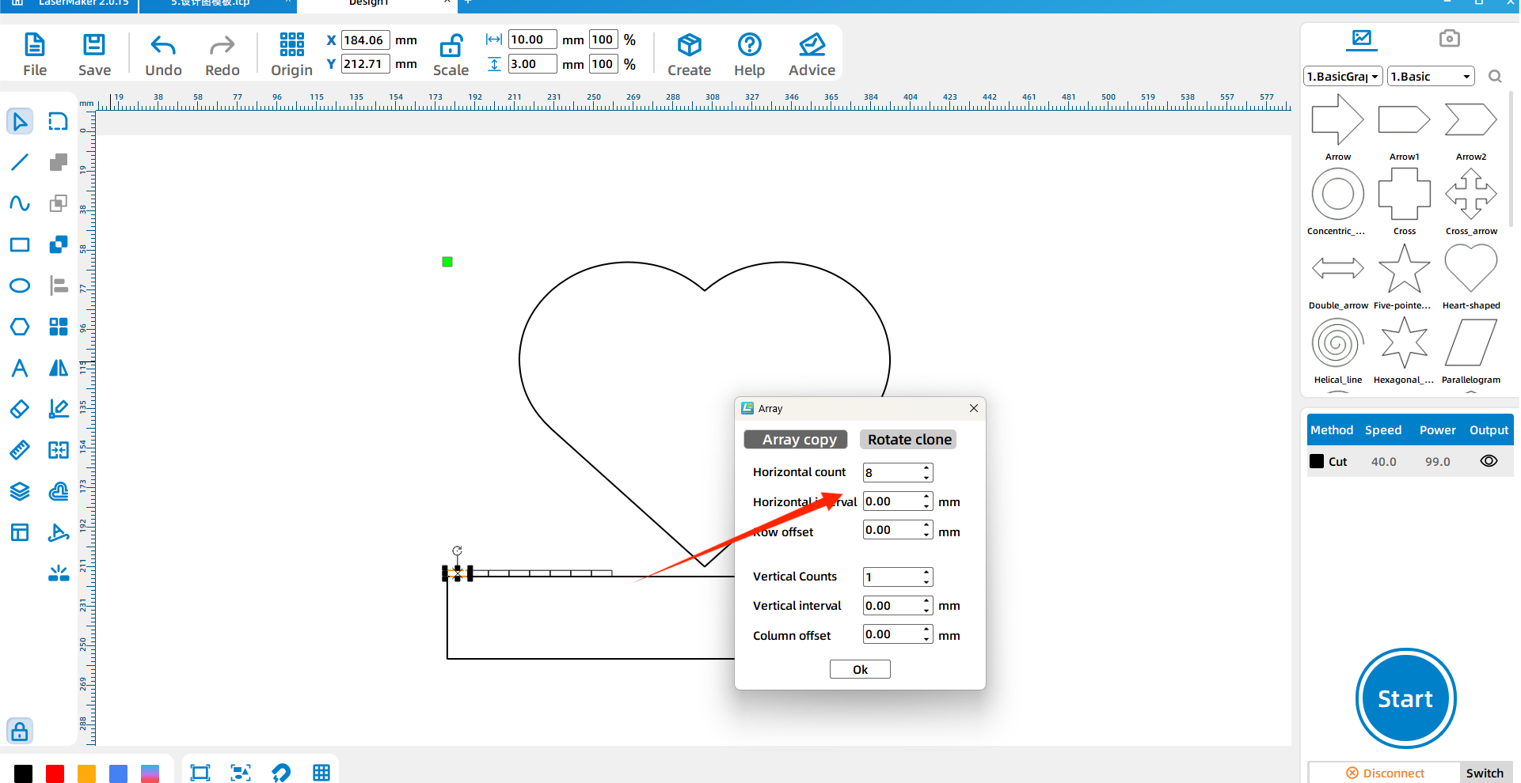Screen dimensions: 1521x783
Task: Pick the red color swatch
Action: click(55, 774)
